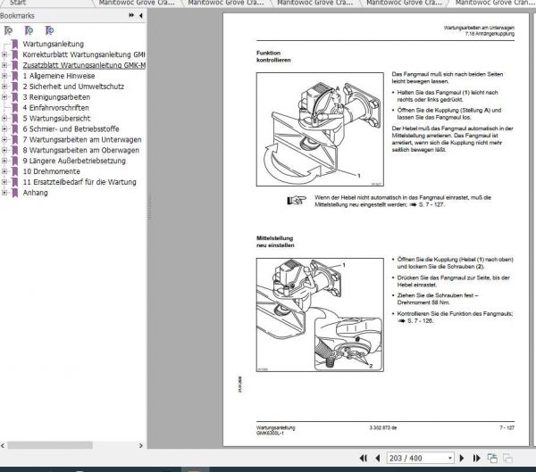Expand the Anhang bookmark
The image size is (536, 472).
coord(4,193)
